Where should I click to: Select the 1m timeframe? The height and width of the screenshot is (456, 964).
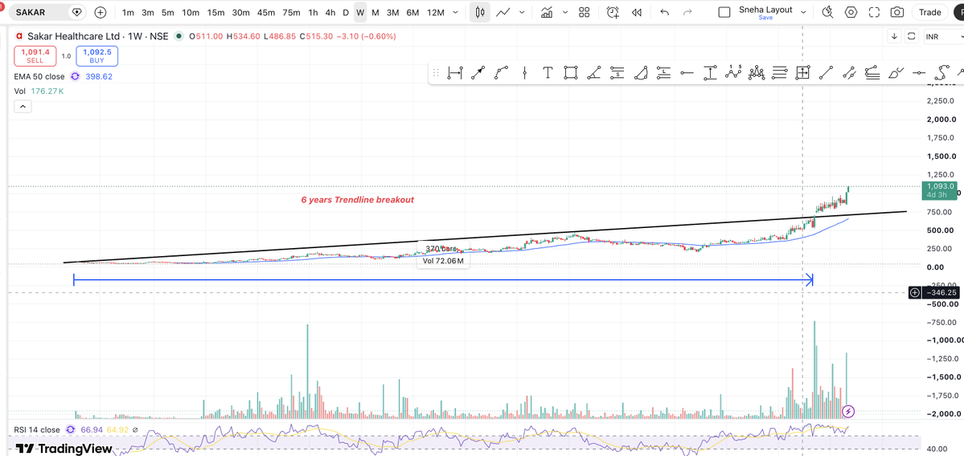128,12
